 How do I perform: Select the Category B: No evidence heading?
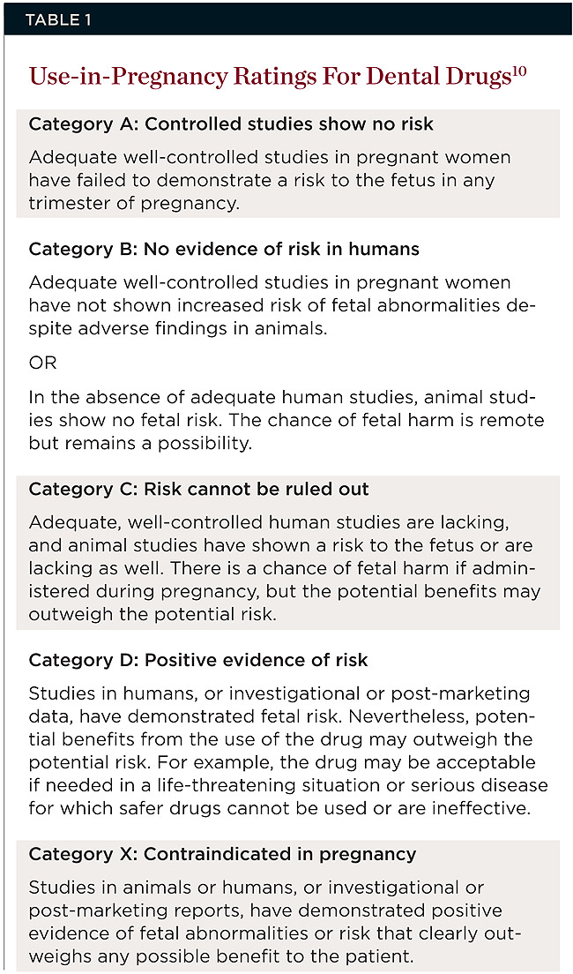[224, 249]
